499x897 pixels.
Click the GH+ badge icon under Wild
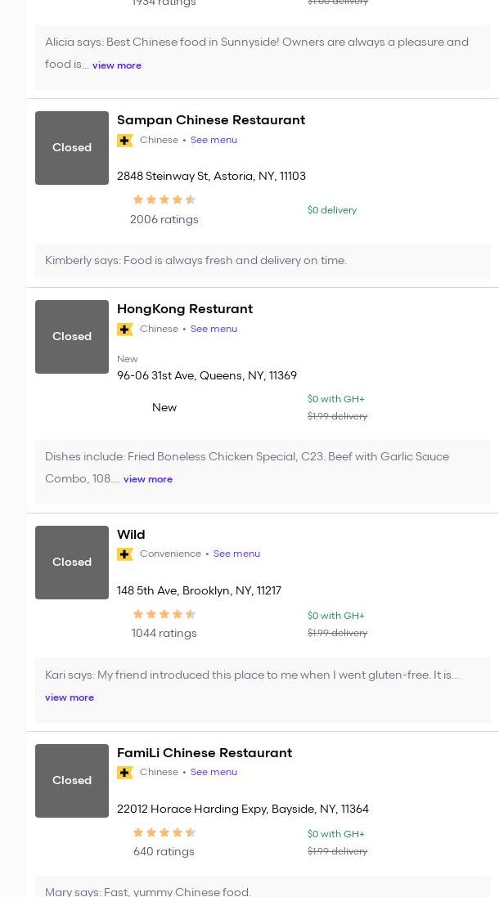(125, 554)
